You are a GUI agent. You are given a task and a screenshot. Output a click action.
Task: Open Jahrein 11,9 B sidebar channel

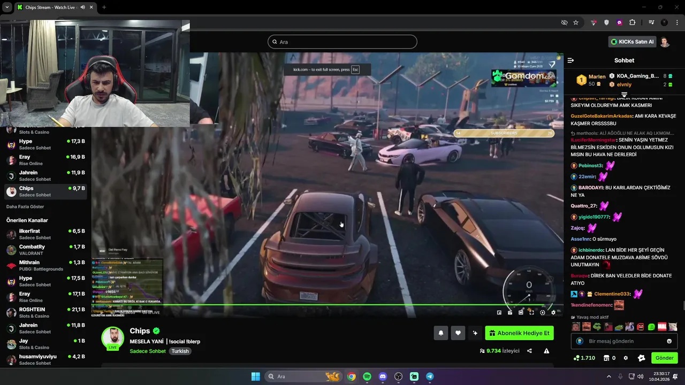45,176
